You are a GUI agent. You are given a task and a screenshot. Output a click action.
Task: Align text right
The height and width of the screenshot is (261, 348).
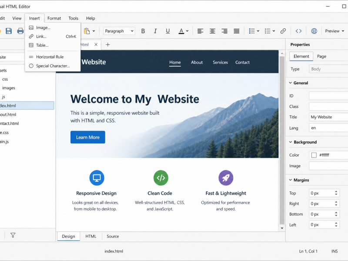pyautogui.click(x=224, y=31)
